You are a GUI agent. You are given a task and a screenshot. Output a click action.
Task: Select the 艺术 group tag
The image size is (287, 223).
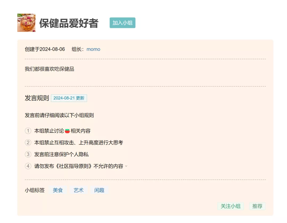(x=78, y=190)
